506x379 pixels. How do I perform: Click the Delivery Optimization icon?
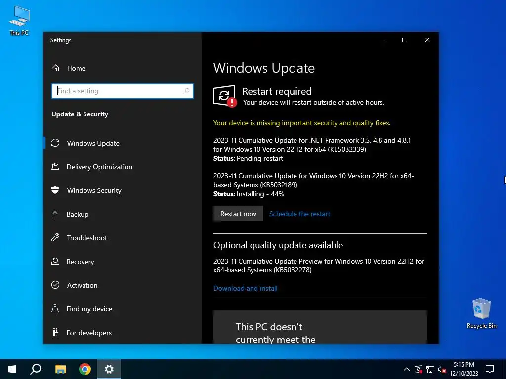pyautogui.click(x=55, y=167)
